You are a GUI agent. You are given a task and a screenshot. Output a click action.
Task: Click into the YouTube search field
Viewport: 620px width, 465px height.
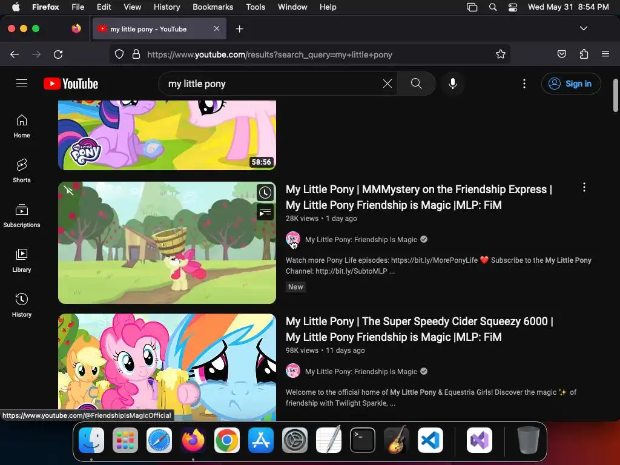273,84
